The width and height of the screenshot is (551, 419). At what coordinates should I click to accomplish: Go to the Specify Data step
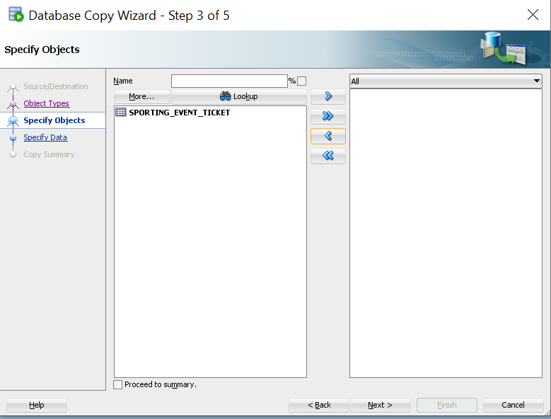pos(45,137)
